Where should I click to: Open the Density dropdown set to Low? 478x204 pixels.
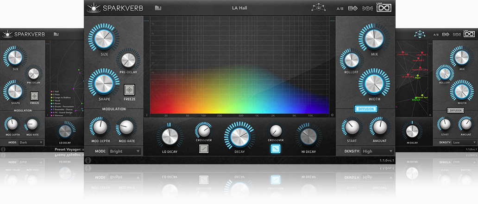(x=464, y=143)
